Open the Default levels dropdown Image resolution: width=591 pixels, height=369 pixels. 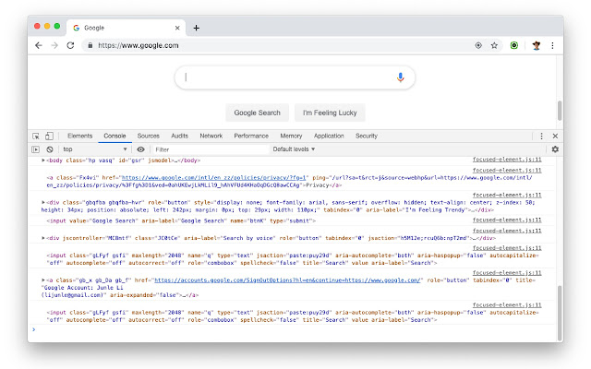[x=294, y=149]
